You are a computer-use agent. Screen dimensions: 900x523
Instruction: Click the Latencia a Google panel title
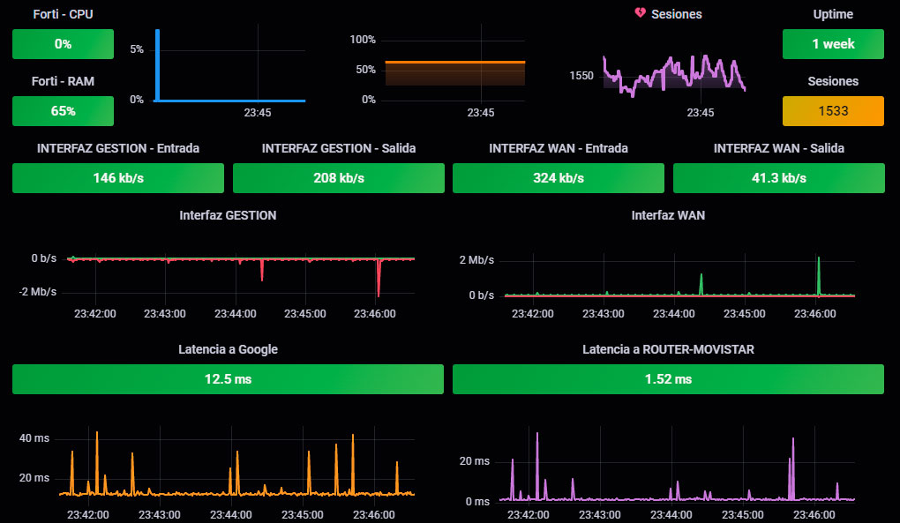(228, 349)
